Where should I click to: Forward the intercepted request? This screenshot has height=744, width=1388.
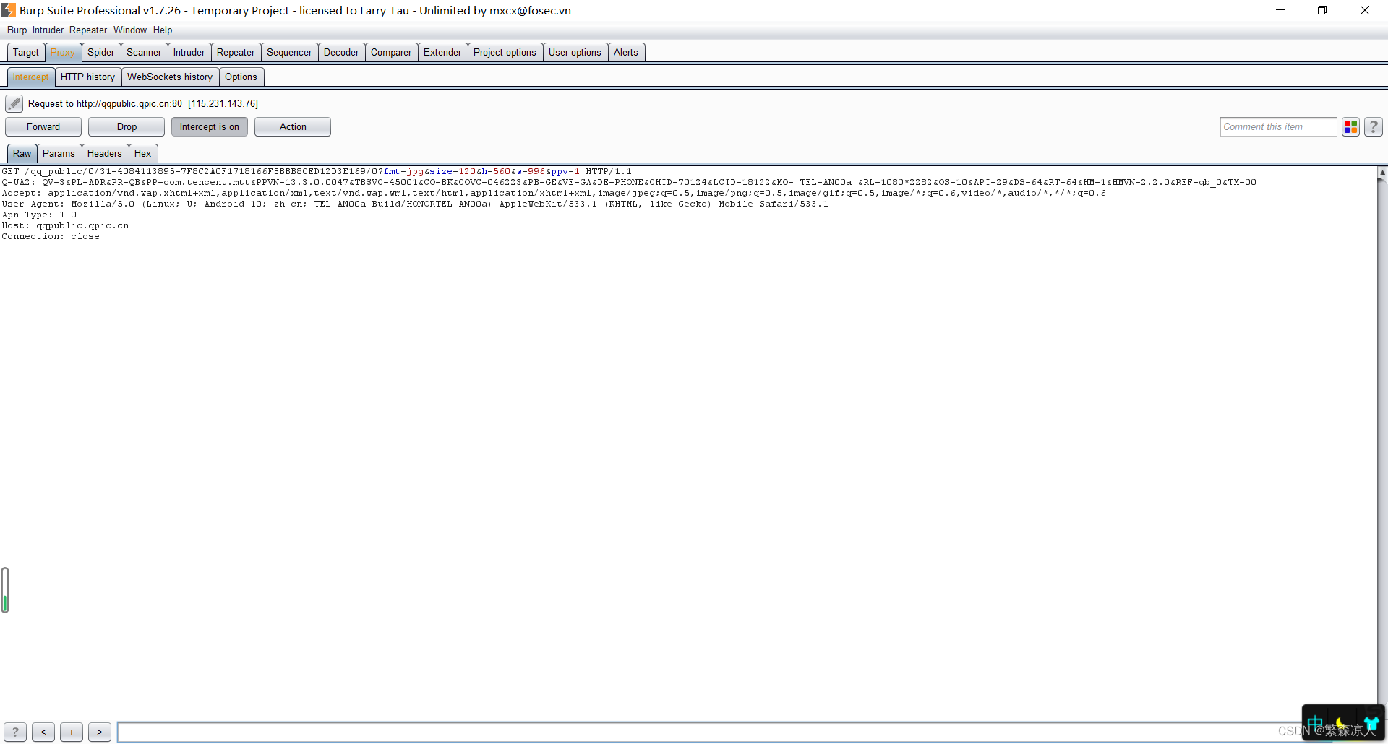pyautogui.click(x=43, y=126)
